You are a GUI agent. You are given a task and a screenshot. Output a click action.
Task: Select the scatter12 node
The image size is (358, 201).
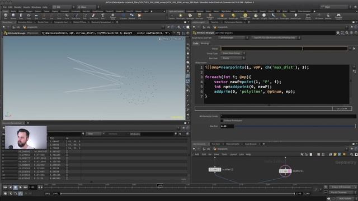215,170
